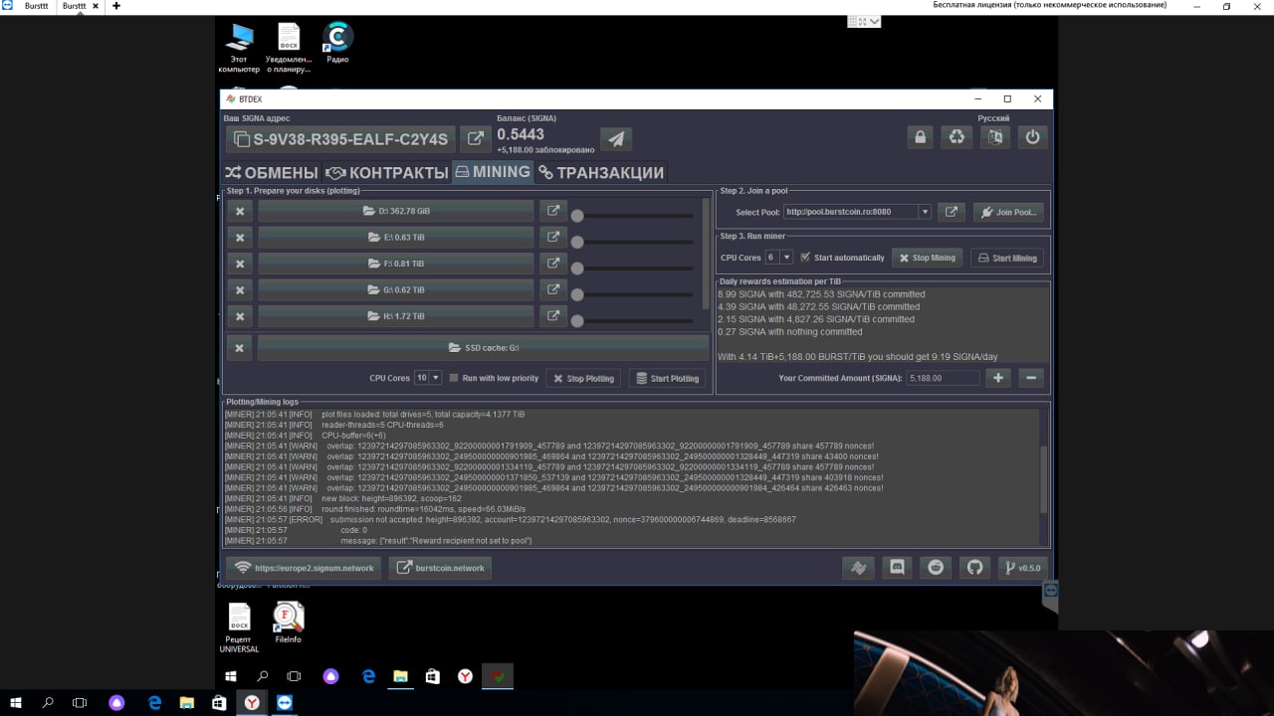The image size is (1274, 716).
Task: Click BTDEX icon on remote taskbar
Action: pos(496,676)
